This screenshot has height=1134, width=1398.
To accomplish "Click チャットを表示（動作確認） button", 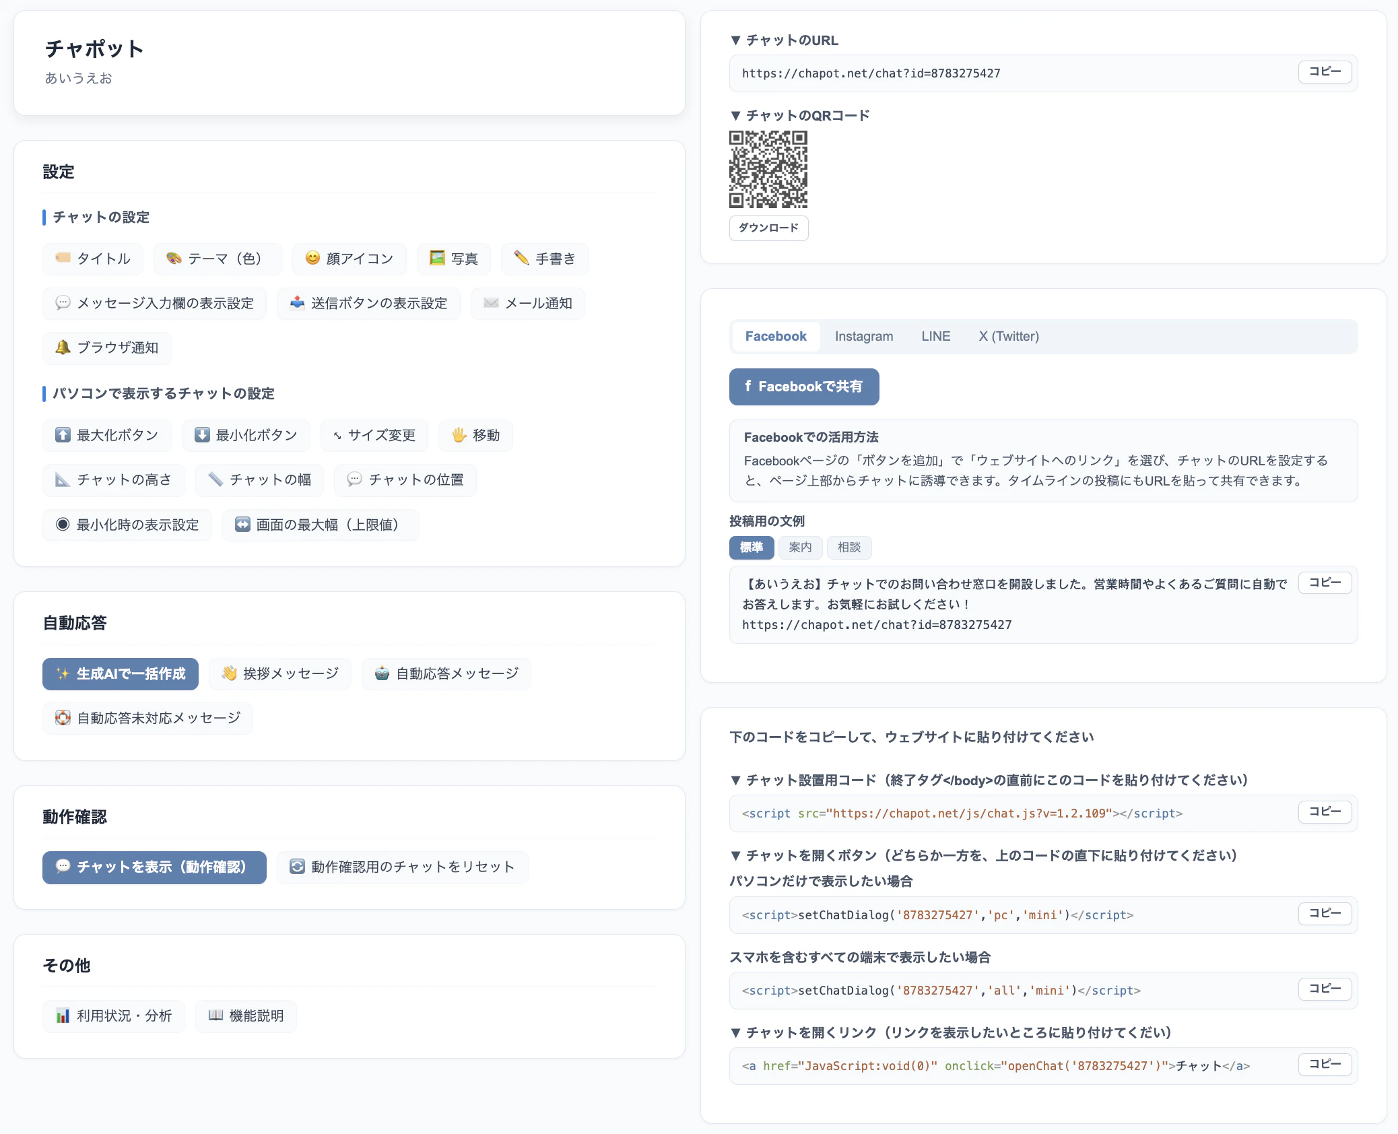I will [154, 867].
